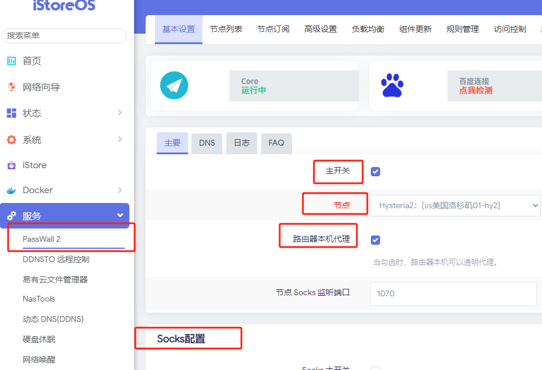Open the 节点 Hysteria2 dropdown

pos(455,205)
